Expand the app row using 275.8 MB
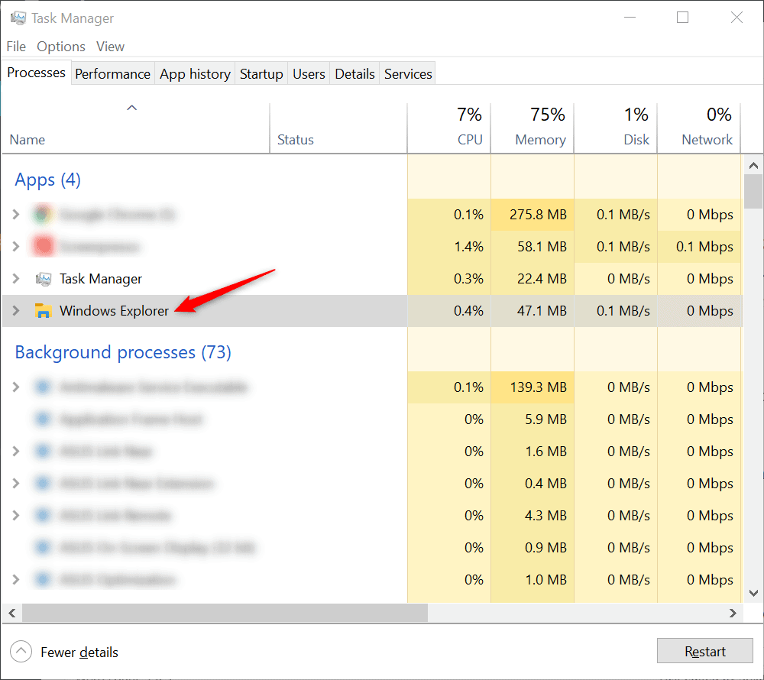Image resolution: width=764 pixels, height=680 pixels. coord(15,215)
